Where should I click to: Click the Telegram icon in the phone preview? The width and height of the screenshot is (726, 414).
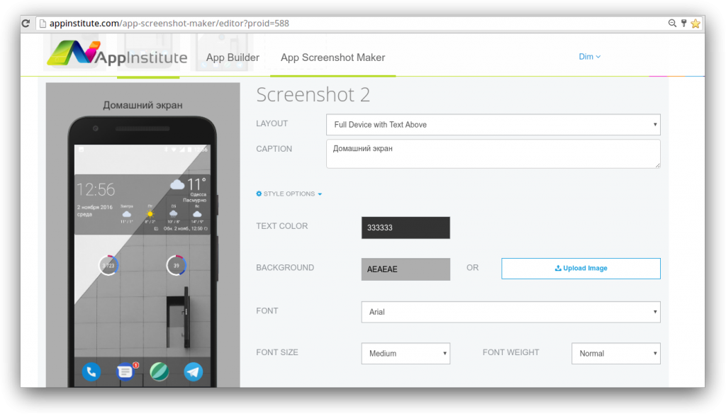click(x=194, y=371)
